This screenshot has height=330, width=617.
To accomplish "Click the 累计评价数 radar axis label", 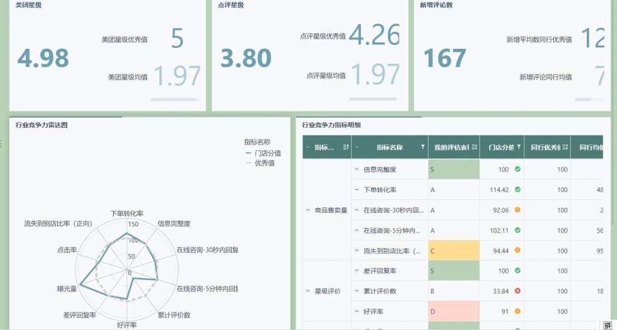I will [x=174, y=315].
